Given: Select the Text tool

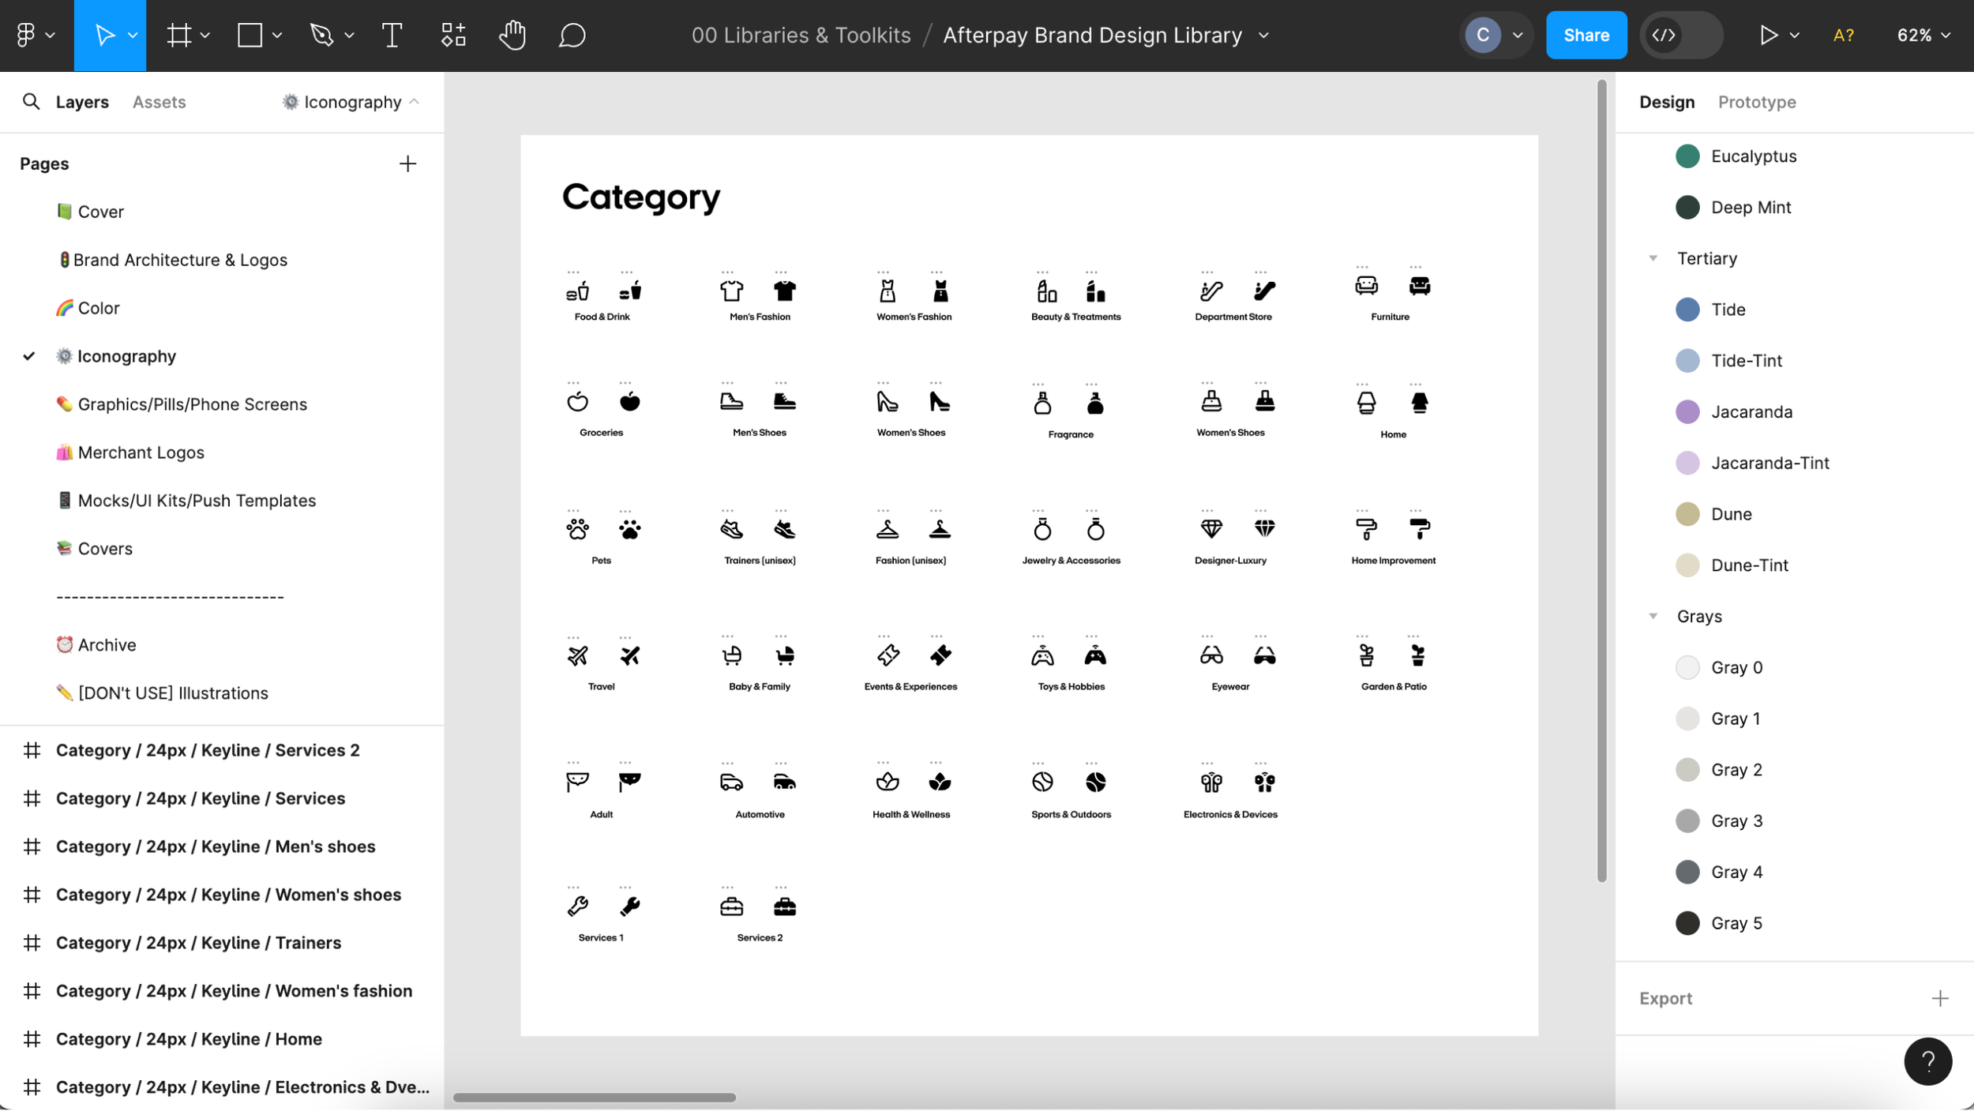Looking at the screenshot, I should pos(392,35).
